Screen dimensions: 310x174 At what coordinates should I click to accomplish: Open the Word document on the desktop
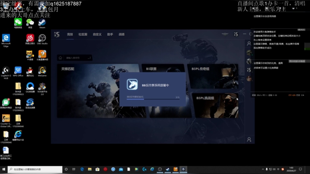coord(6,153)
